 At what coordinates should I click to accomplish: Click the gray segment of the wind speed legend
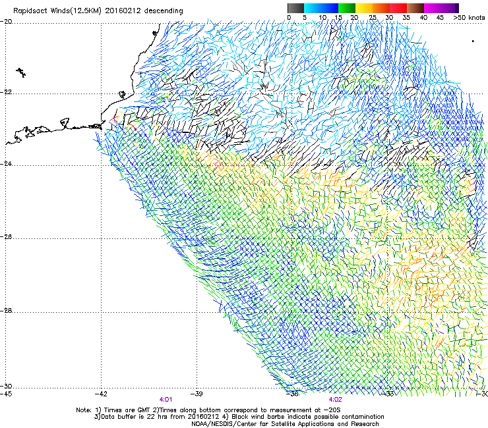click(295, 8)
